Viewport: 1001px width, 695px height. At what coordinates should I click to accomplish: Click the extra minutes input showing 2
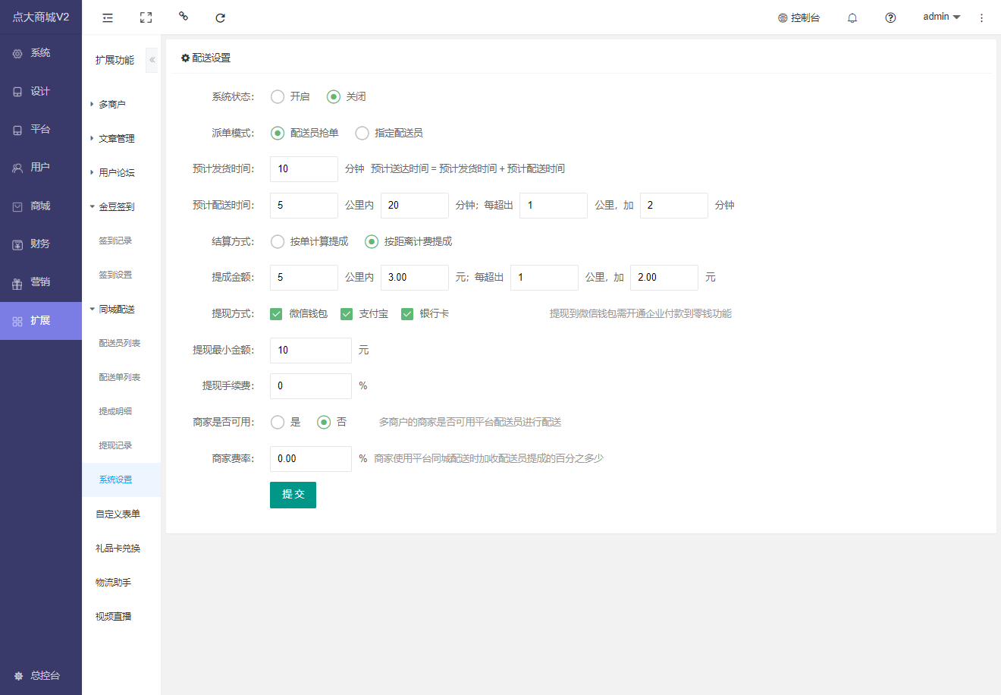pos(674,206)
